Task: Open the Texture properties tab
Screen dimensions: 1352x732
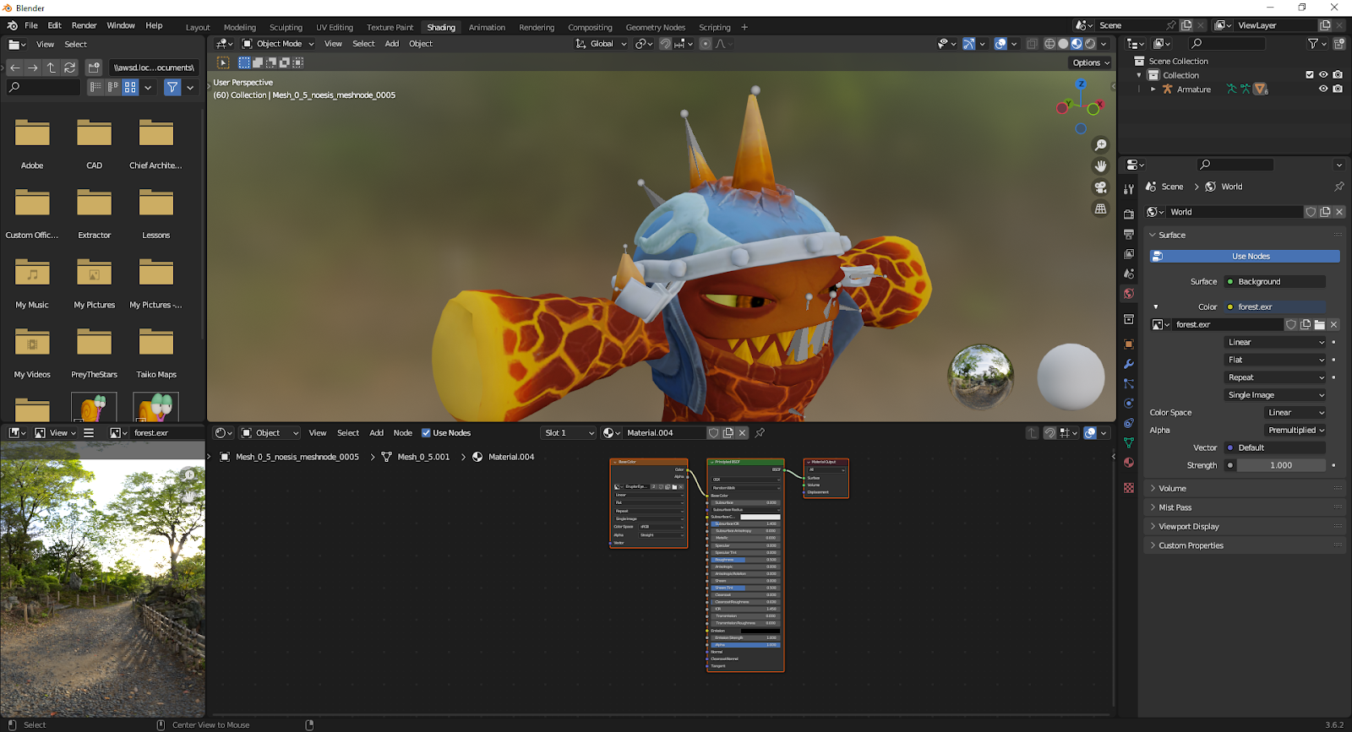Action: 1129,488
